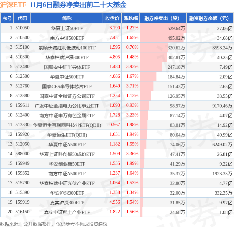This screenshot has width=234, height=227.
Task: Click net short sale value 495.02万
Action: coord(176,38)
